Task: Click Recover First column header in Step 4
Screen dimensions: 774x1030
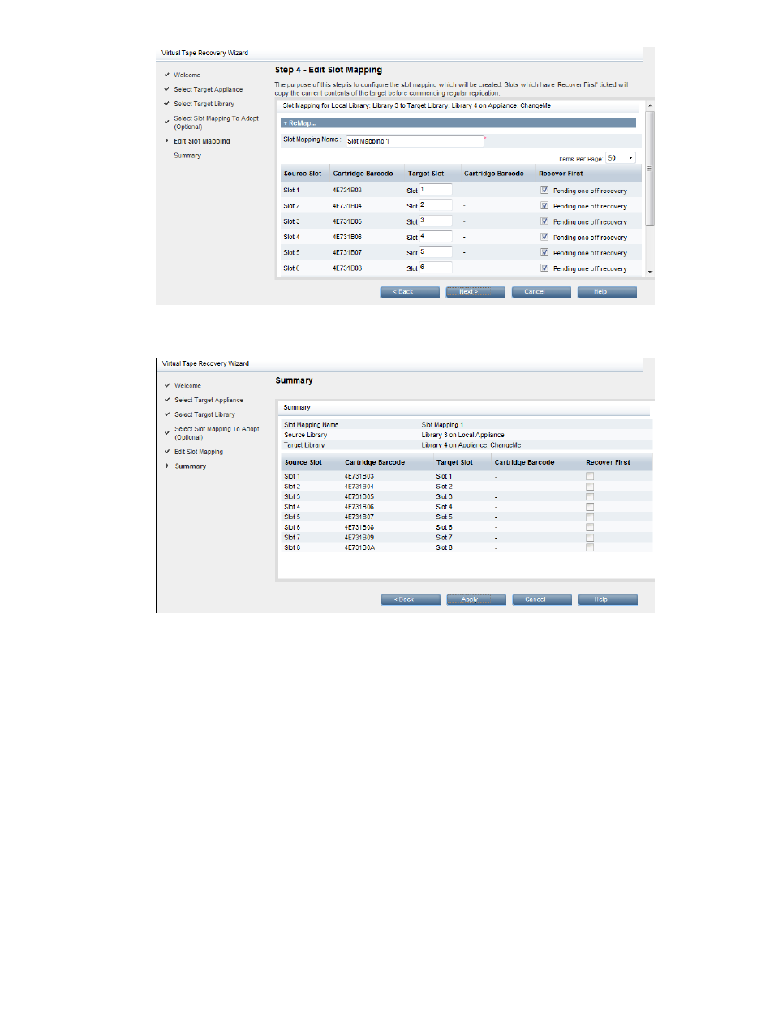Action: pyautogui.click(x=561, y=174)
